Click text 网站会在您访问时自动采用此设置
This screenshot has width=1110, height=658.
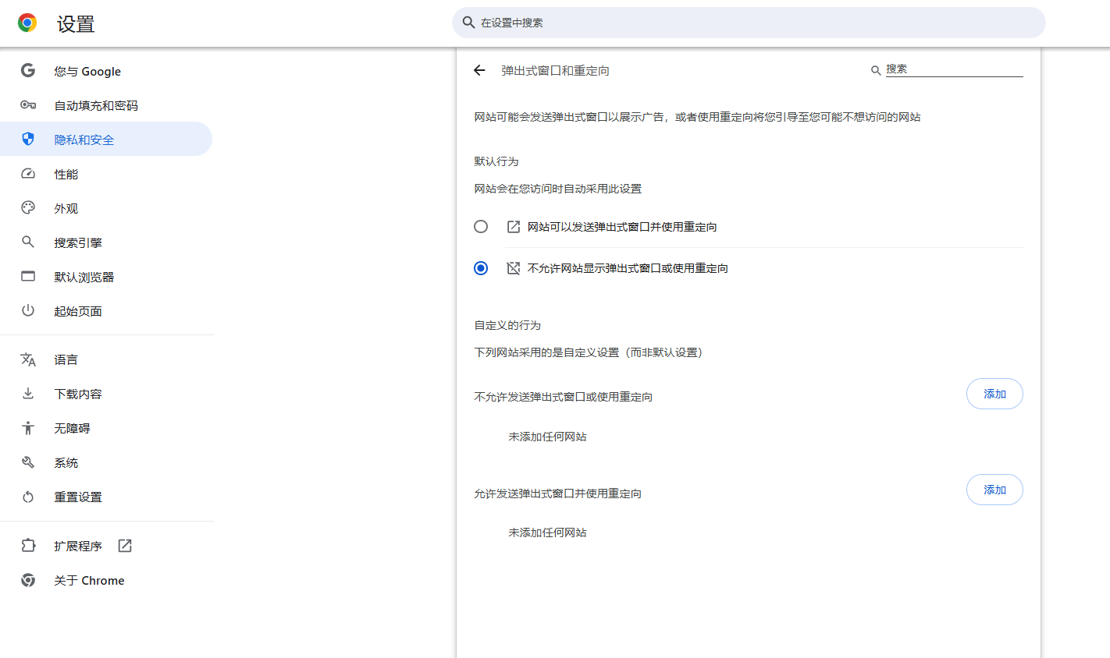(558, 189)
